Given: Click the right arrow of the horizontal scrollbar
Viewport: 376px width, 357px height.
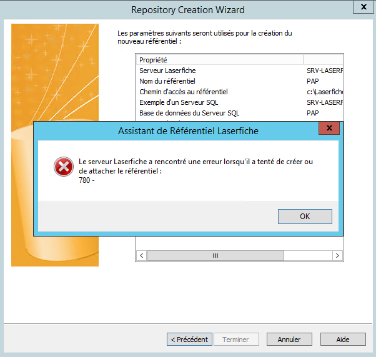Looking at the screenshot, I should pos(337,255).
